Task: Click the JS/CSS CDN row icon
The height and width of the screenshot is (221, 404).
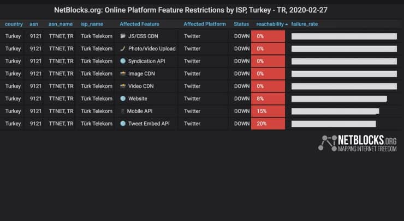Action: 123,36
